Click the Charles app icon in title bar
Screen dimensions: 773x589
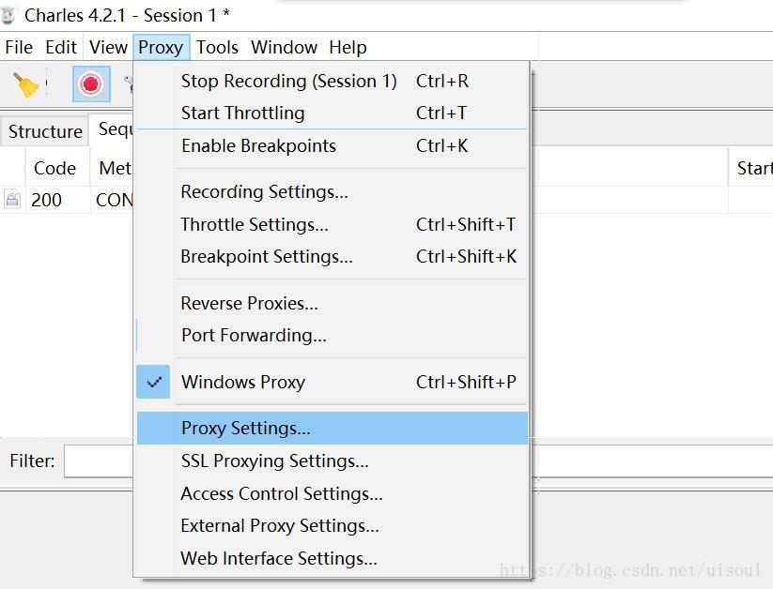8,15
